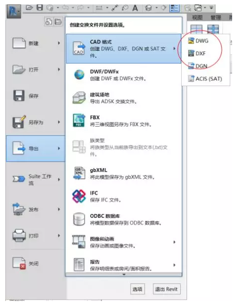
Task: Click the Save disk icon in quick access toolbar
Action: [x=40, y=8]
